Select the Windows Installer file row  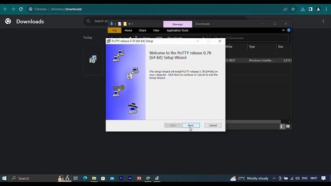tap(259, 60)
